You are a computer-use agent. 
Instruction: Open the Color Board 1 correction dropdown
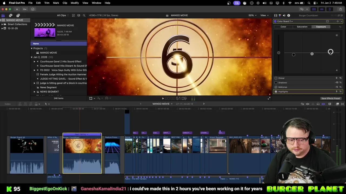[x=285, y=21]
